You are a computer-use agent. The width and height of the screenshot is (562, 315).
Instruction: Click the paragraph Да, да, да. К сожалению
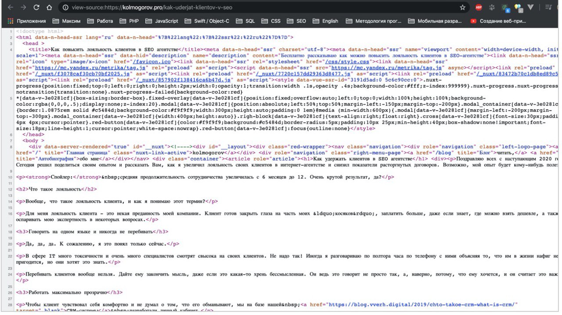pyautogui.click(x=97, y=244)
